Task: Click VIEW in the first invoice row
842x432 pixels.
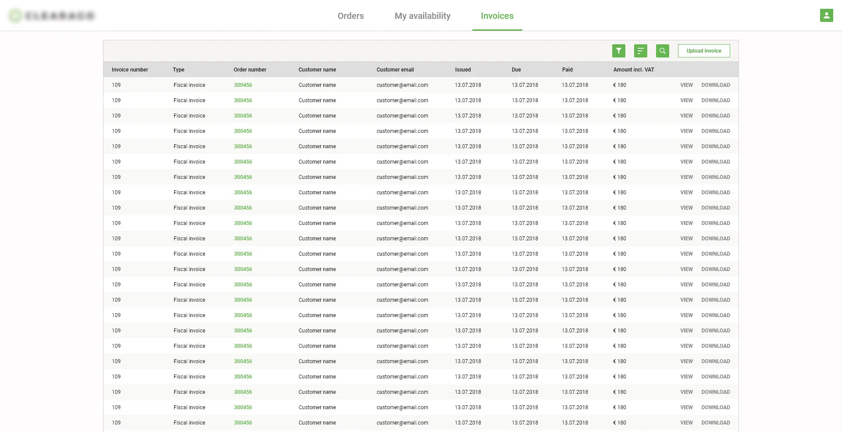Action: [686, 85]
